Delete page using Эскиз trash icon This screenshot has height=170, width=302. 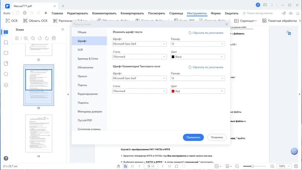[x=54, y=38]
